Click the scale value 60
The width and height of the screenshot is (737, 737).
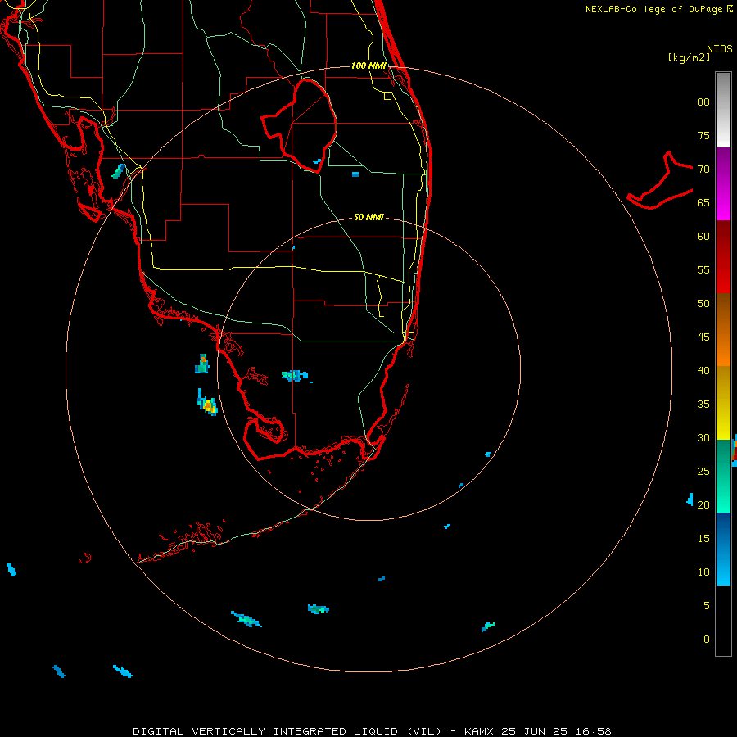coord(703,237)
